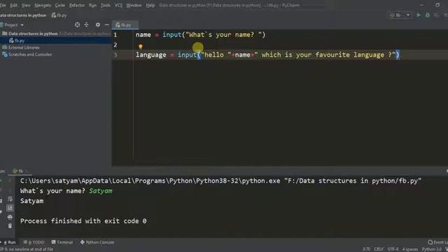Open the Edit menu
The image size is (448, 252).
[13, 5]
